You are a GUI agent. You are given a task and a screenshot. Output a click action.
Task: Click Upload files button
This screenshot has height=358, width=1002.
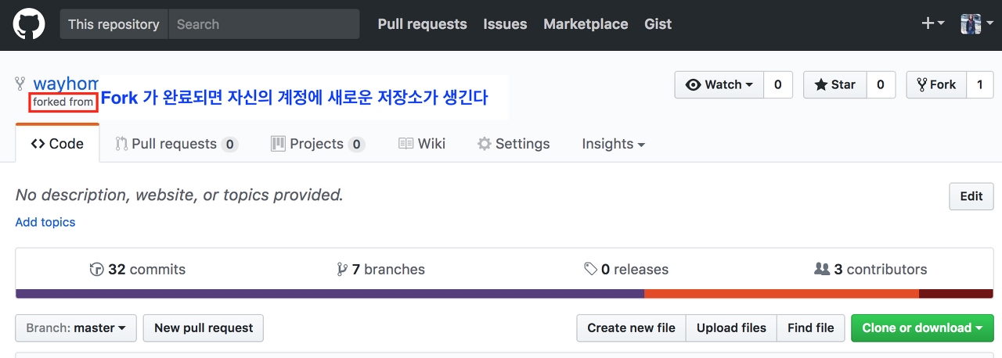point(731,328)
